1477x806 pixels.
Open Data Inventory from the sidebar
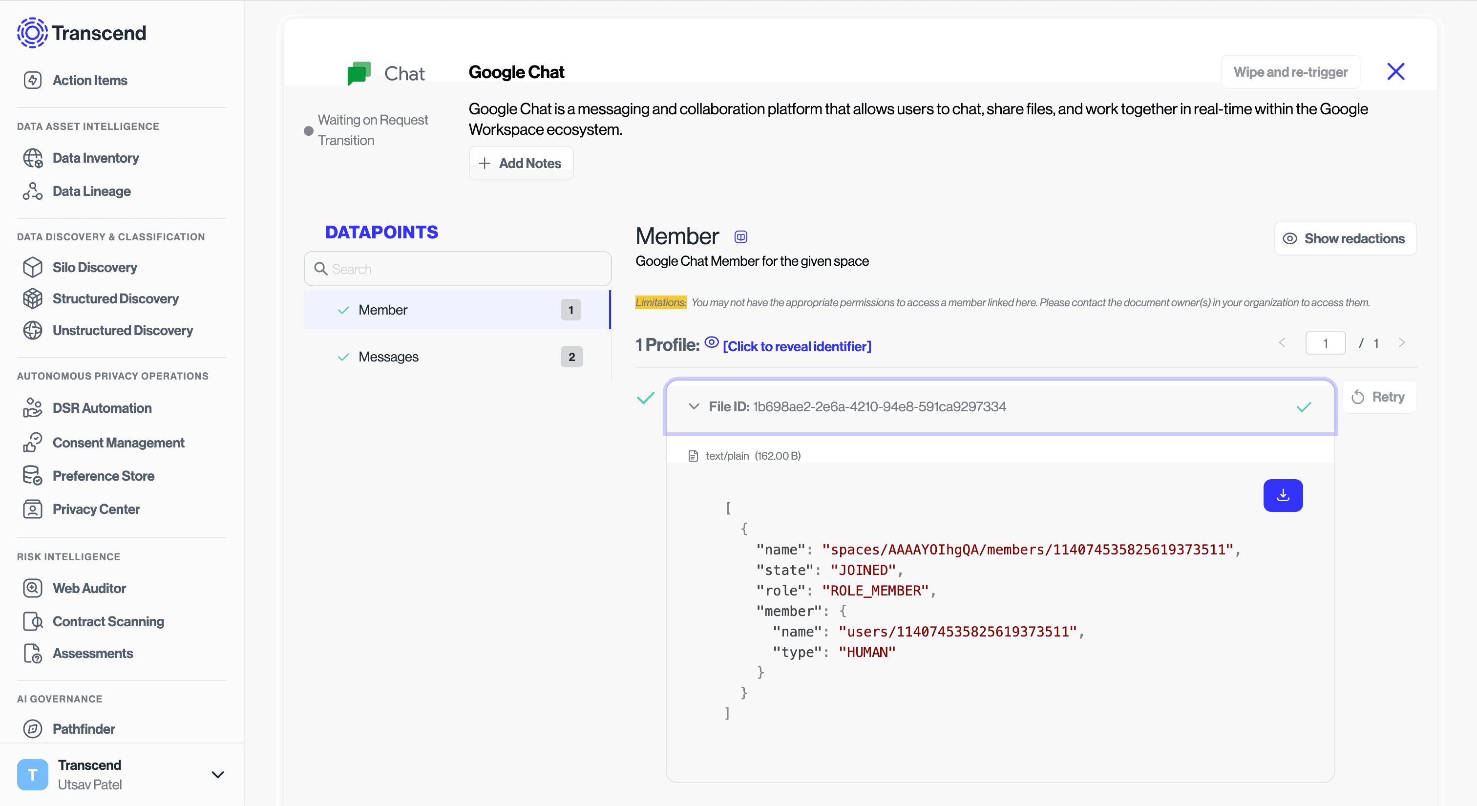[95, 158]
